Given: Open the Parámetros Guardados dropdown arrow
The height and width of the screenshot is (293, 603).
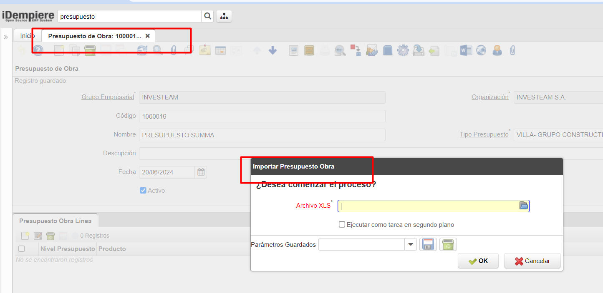Looking at the screenshot, I should [411, 245].
